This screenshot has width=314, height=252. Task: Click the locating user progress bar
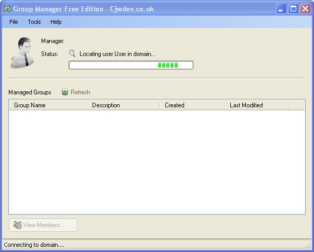tap(131, 65)
